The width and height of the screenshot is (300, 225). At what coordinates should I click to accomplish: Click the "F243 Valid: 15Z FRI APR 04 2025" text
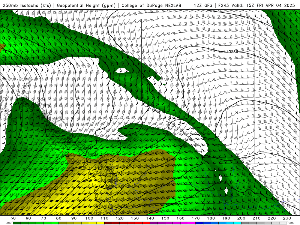tap(256, 5)
